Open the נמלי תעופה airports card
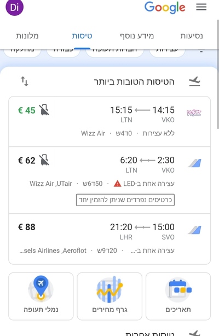This screenshot has width=219, height=336. 41,296
